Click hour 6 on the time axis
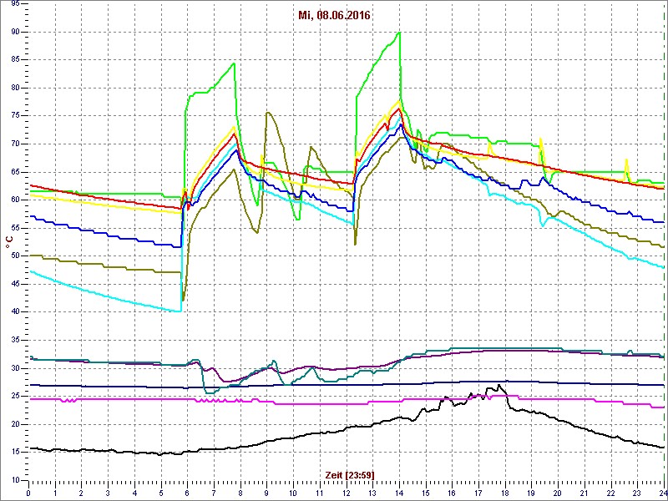The height and width of the screenshot is (501, 668). click(187, 493)
